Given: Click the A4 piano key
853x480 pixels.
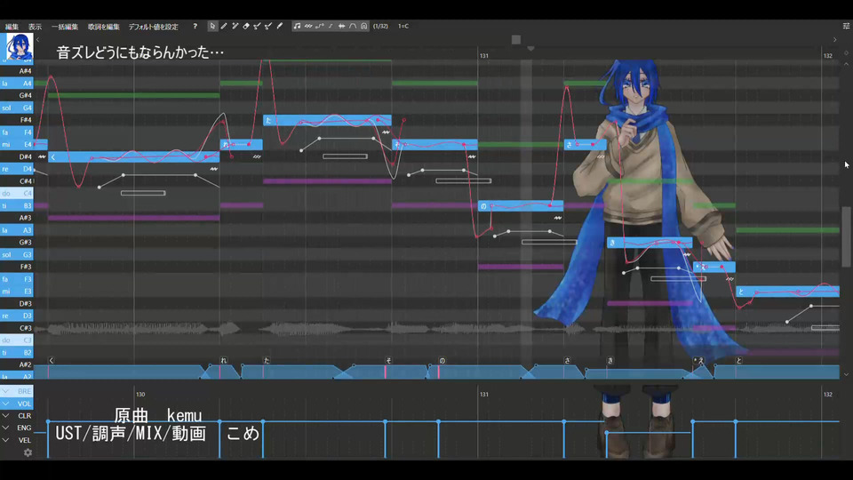Looking at the screenshot, I should pyautogui.click(x=17, y=84).
